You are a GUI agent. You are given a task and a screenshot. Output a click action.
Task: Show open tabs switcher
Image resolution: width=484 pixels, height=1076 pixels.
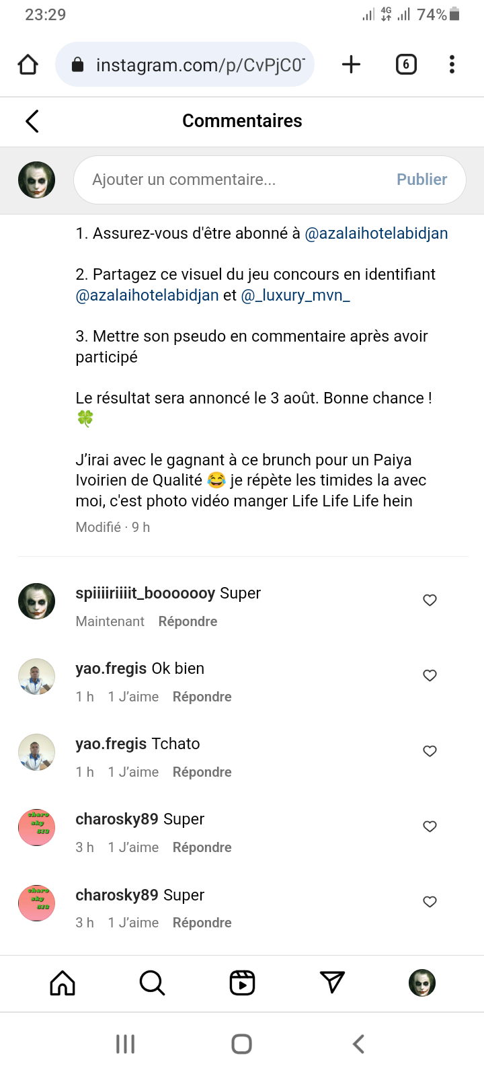406,65
